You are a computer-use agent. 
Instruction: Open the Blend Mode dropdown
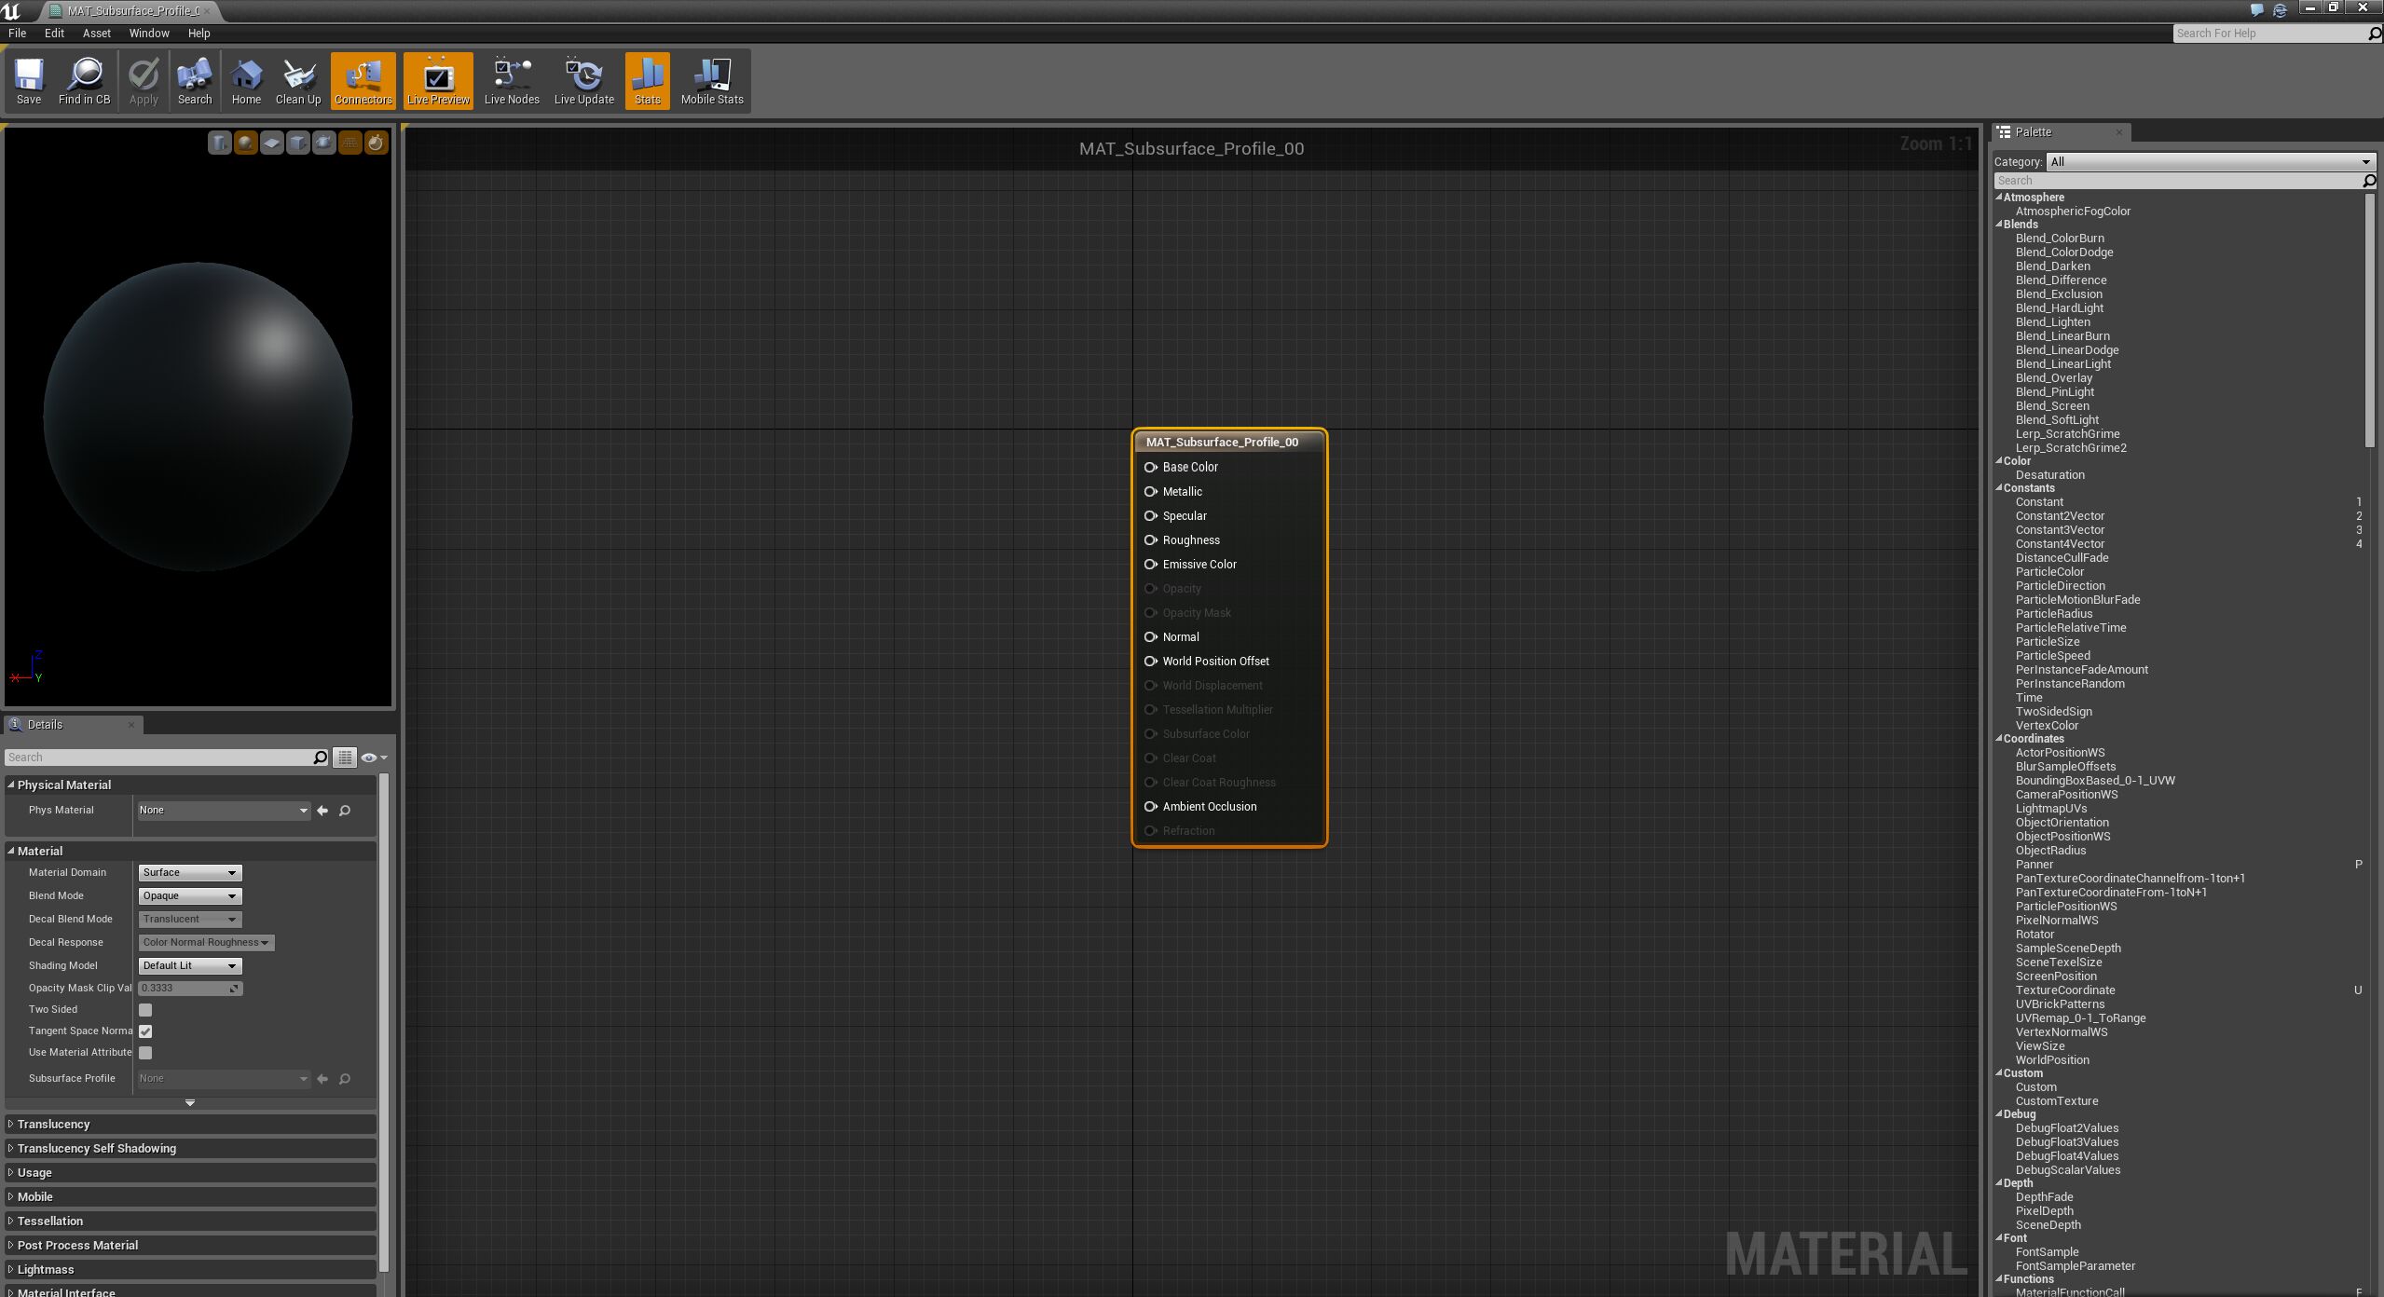point(190,896)
